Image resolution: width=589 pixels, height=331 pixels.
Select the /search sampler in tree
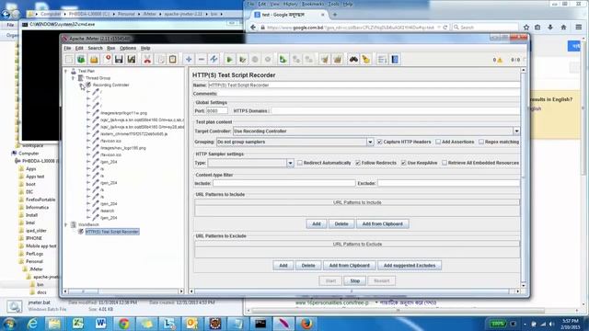pyautogui.click(x=107, y=211)
